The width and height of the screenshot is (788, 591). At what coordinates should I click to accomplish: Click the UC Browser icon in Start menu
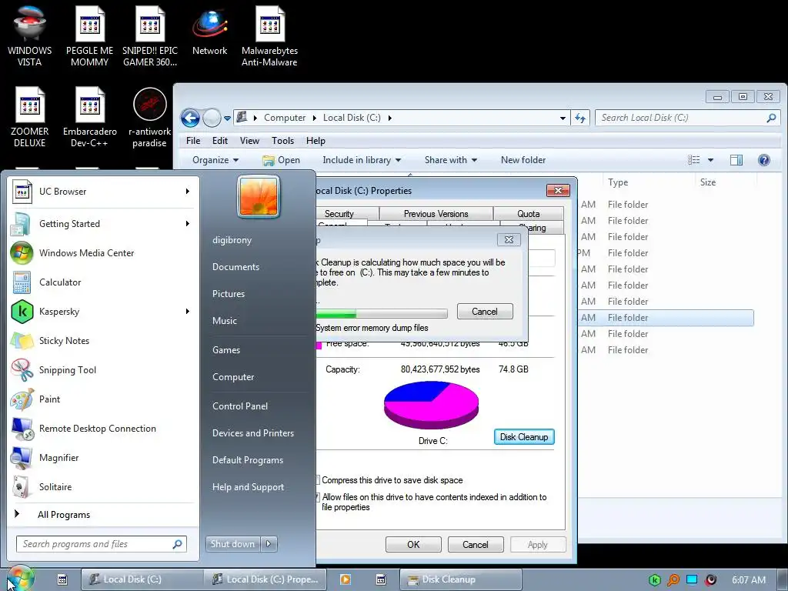(x=22, y=192)
